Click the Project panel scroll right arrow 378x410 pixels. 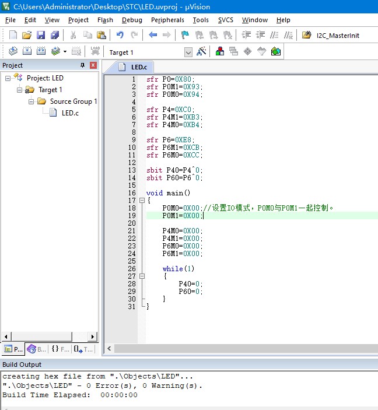coord(92,337)
